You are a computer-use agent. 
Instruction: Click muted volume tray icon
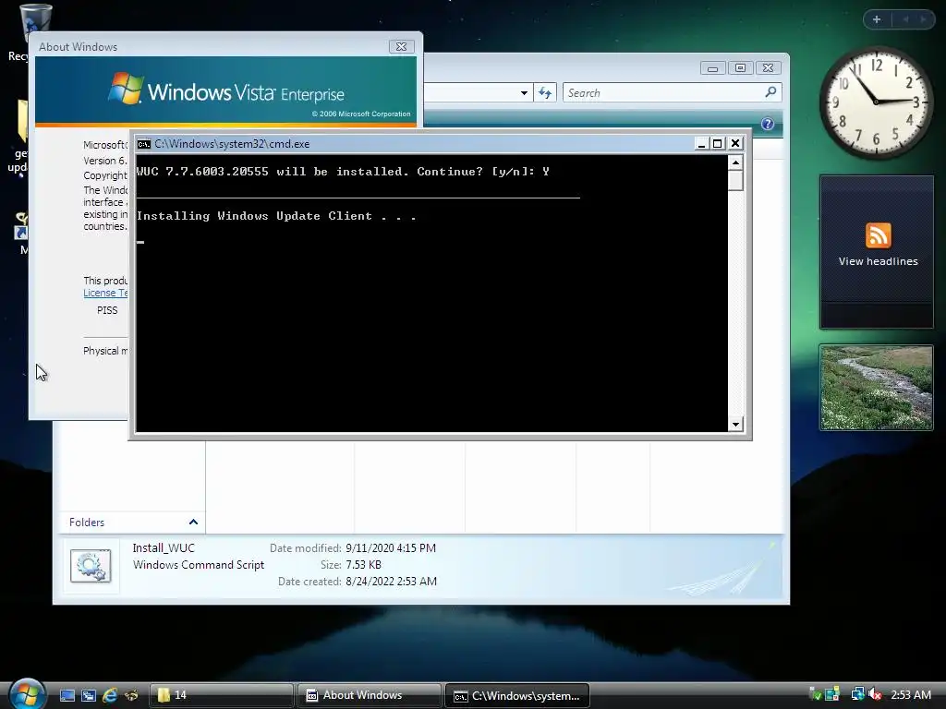tap(876, 695)
